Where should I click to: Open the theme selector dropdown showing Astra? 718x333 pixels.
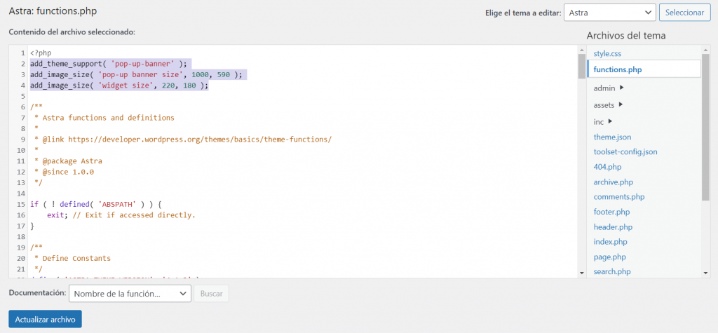[609, 13]
